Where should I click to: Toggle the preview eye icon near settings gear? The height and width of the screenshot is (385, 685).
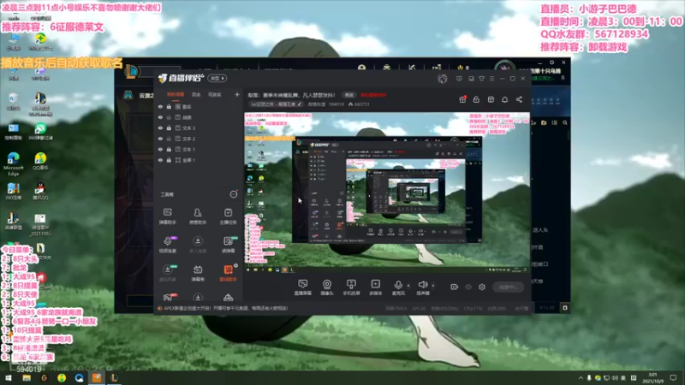point(468,287)
